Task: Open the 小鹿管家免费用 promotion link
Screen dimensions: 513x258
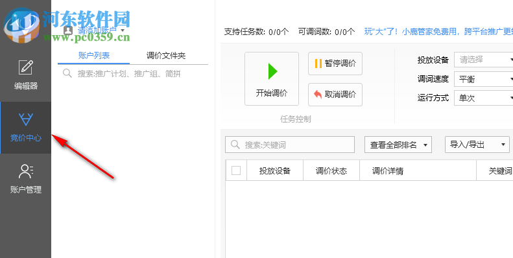Action: pyautogui.click(x=438, y=31)
